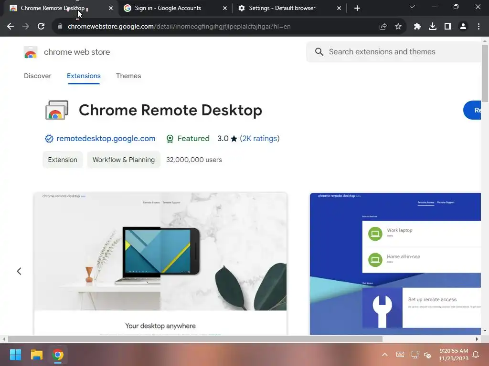The height and width of the screenshot is (366, 489).
Task: Open the Chrome profile icon
Action: pyautogui.click(x=463, y=27)
